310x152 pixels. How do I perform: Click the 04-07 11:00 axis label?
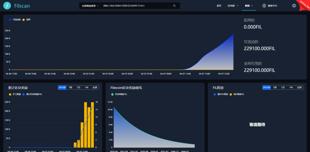185,74
